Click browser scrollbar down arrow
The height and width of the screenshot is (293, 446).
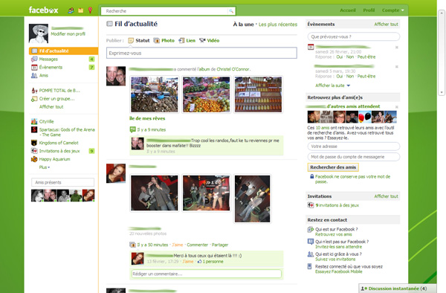coord(442,92)
